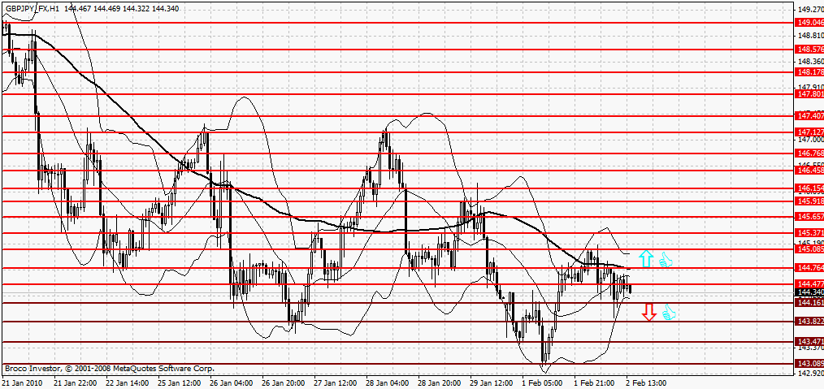Screen dimensions: 824x389
Task: Select the 146.458 red price label
Action: pos(810,171)
